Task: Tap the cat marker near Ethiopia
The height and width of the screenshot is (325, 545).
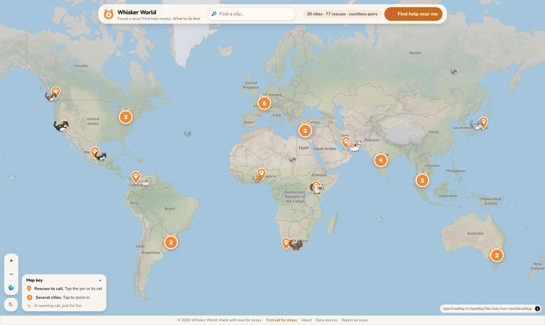Action: [x=316, y=189]
